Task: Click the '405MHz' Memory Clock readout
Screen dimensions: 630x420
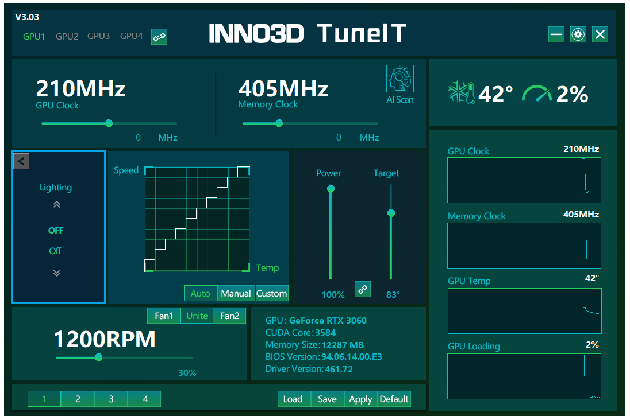Action: pos(283,89)
